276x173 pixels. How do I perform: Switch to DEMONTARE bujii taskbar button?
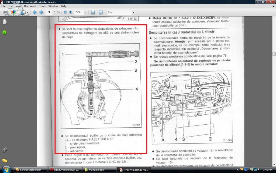[x=65, y=170]
